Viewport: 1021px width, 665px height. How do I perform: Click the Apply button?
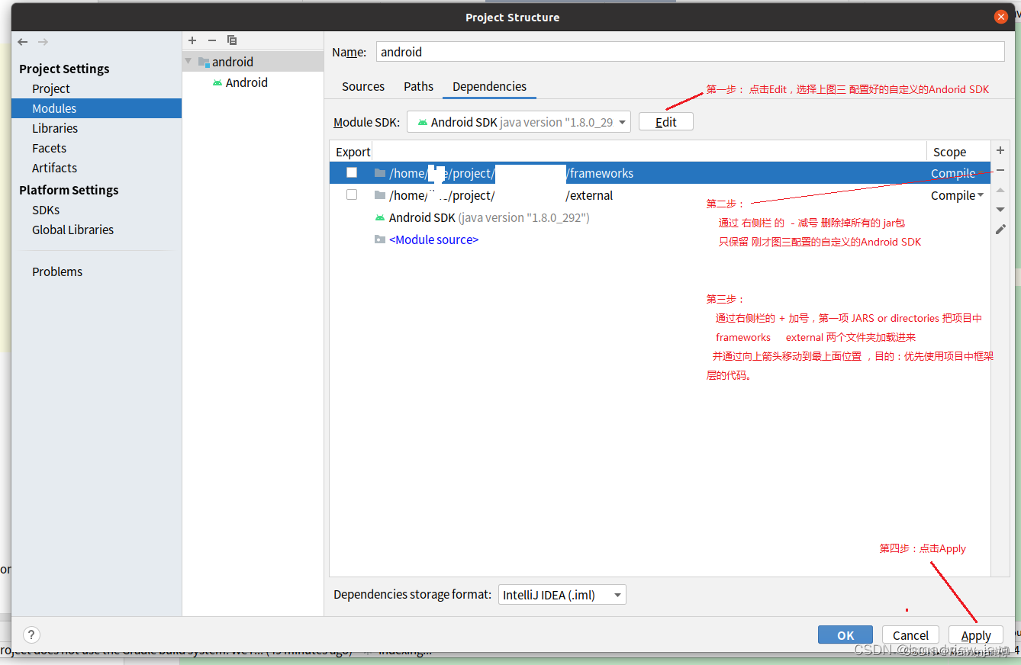click(x=976, y=635)
